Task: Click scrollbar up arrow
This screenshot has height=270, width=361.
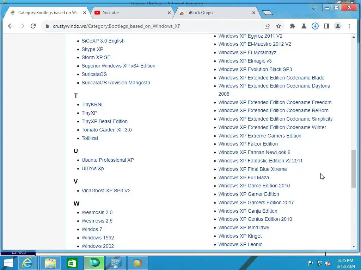Action: (x=354, y=37)
